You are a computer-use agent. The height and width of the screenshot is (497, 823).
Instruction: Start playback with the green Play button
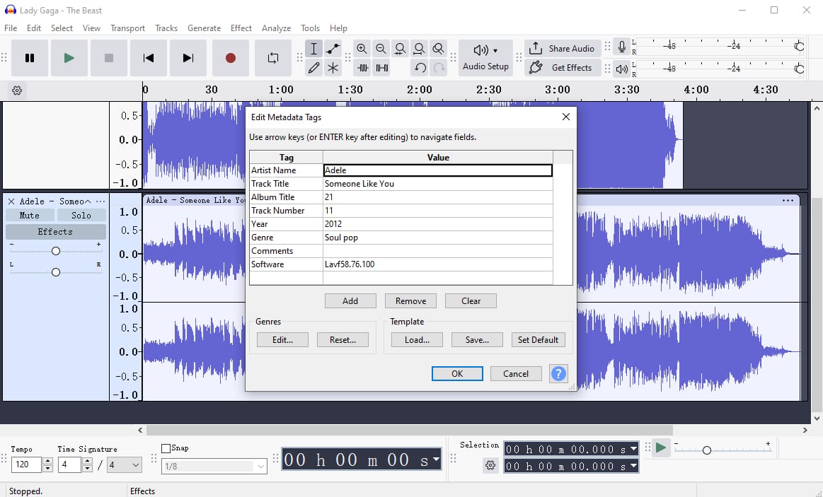click(69, 58)
